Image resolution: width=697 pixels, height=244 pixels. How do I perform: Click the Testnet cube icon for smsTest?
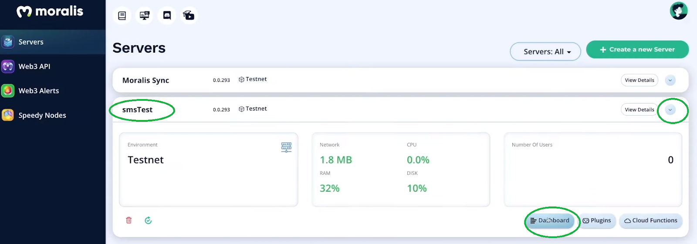click(x=241, y=109)
